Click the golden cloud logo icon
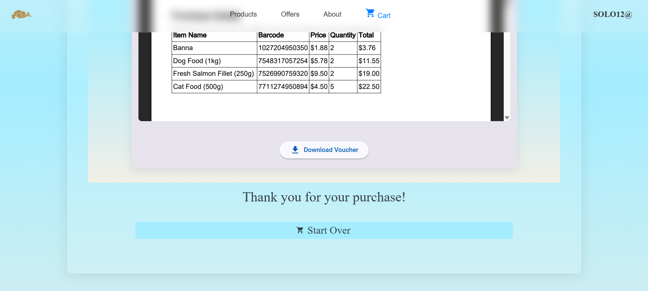This screenshot has width=648, height=291. [21, 14]
